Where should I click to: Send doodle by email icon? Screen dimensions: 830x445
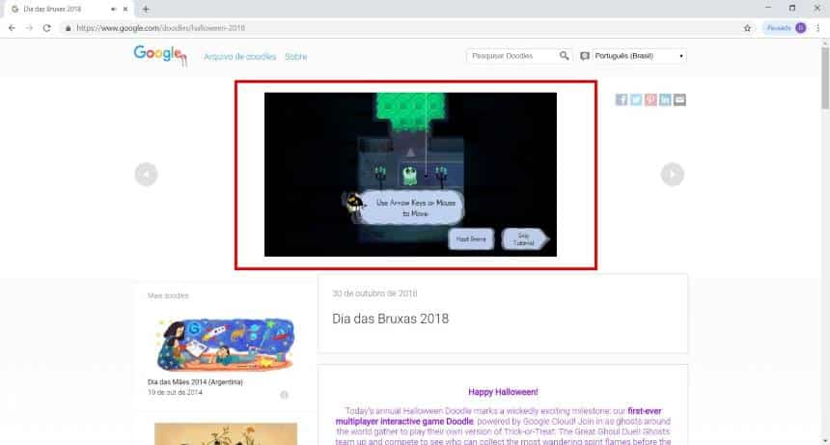[x=680, y=99]
